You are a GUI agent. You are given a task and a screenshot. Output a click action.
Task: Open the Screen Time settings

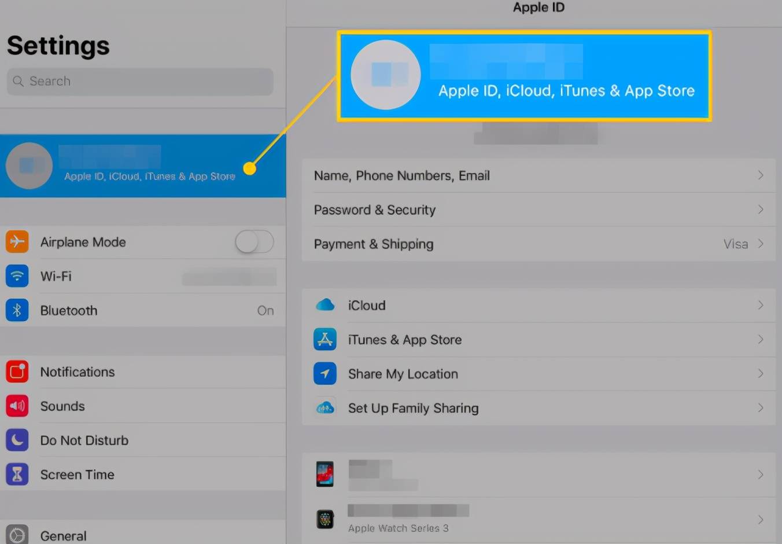tap(143, 474)
